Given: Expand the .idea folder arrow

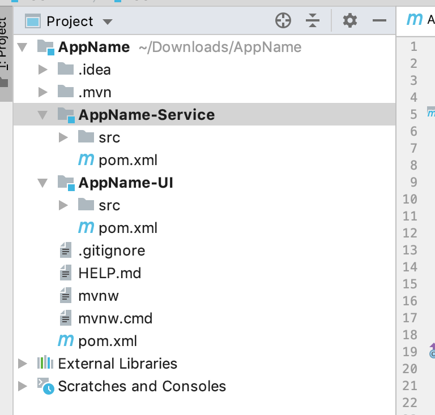Looking at the screenshot, I should point(42,70).
